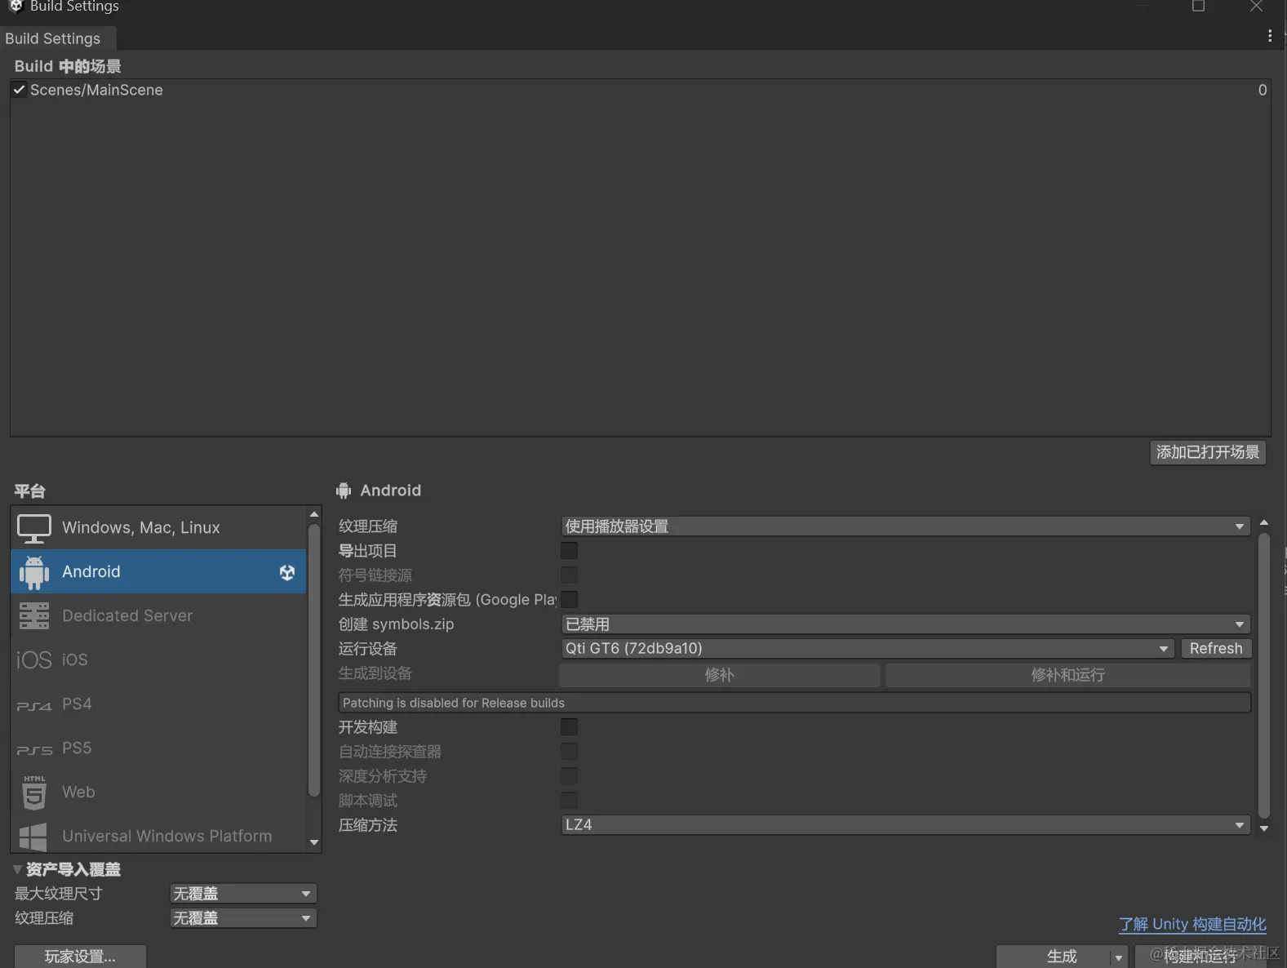Screen dimensions: 1287x968
Task: Maximize the Build Settings window
Action: click(1198, 7)
